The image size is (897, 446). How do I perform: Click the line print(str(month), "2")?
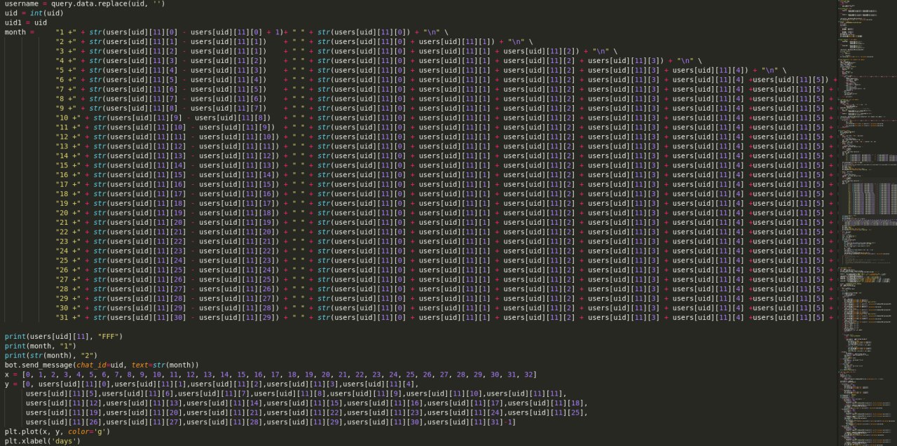[52, 355]
